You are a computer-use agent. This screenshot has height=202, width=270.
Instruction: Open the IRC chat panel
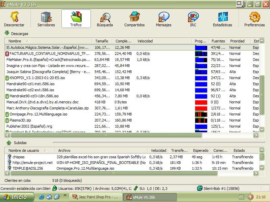coord(193,19)
